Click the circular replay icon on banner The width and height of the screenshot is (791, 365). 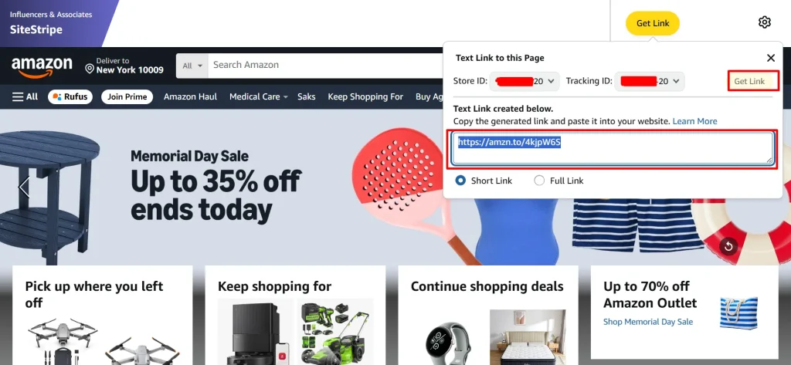coord(728,246)
